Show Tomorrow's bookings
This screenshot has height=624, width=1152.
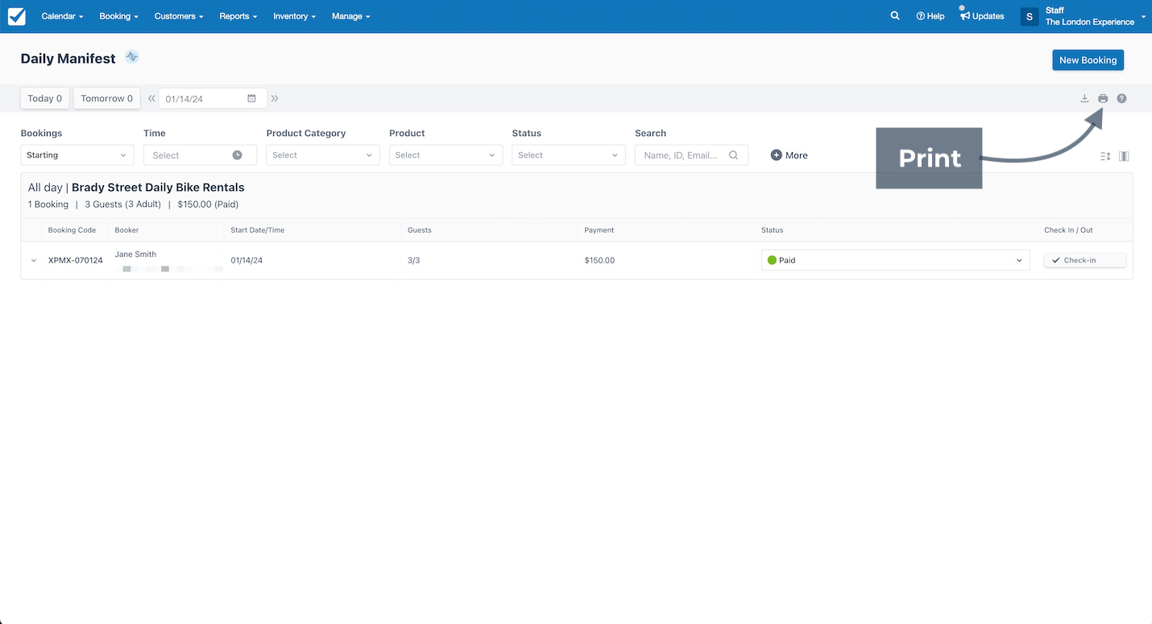pos(107,98)
